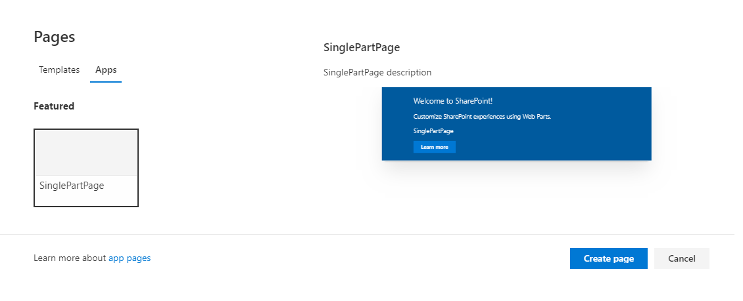Click the Featured section heading

click(x=54, y=106)
